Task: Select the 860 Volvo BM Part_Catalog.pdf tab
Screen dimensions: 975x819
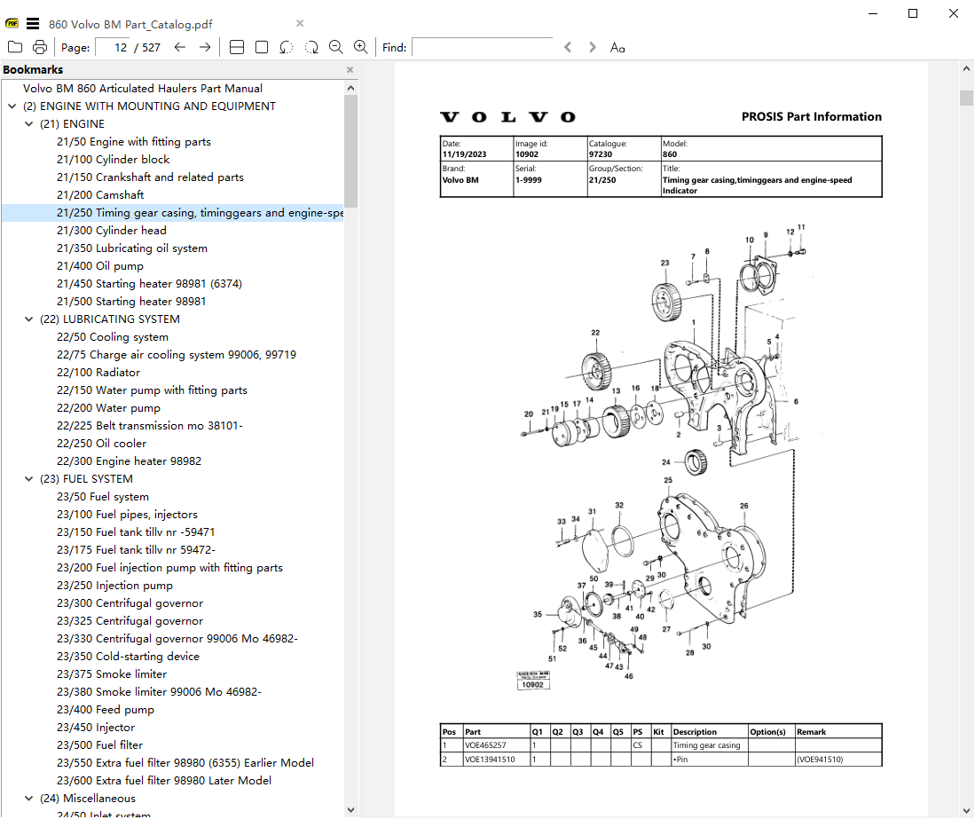Action: coord(130,24)
